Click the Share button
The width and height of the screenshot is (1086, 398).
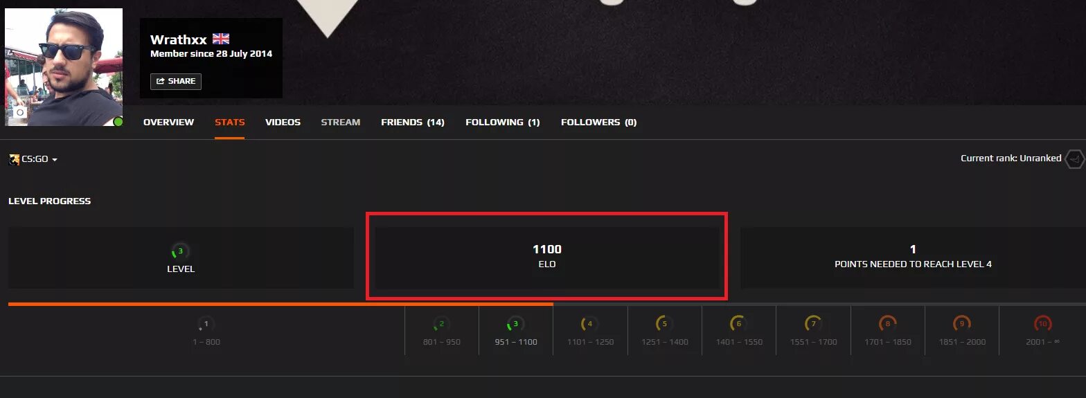click(x=176, y=81)
